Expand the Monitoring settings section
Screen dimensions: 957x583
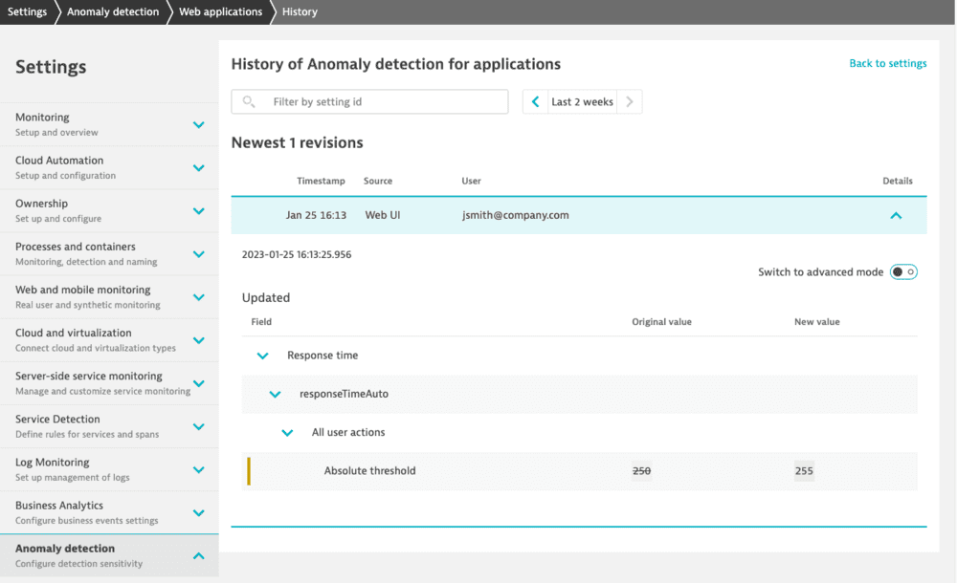point(198,123)
